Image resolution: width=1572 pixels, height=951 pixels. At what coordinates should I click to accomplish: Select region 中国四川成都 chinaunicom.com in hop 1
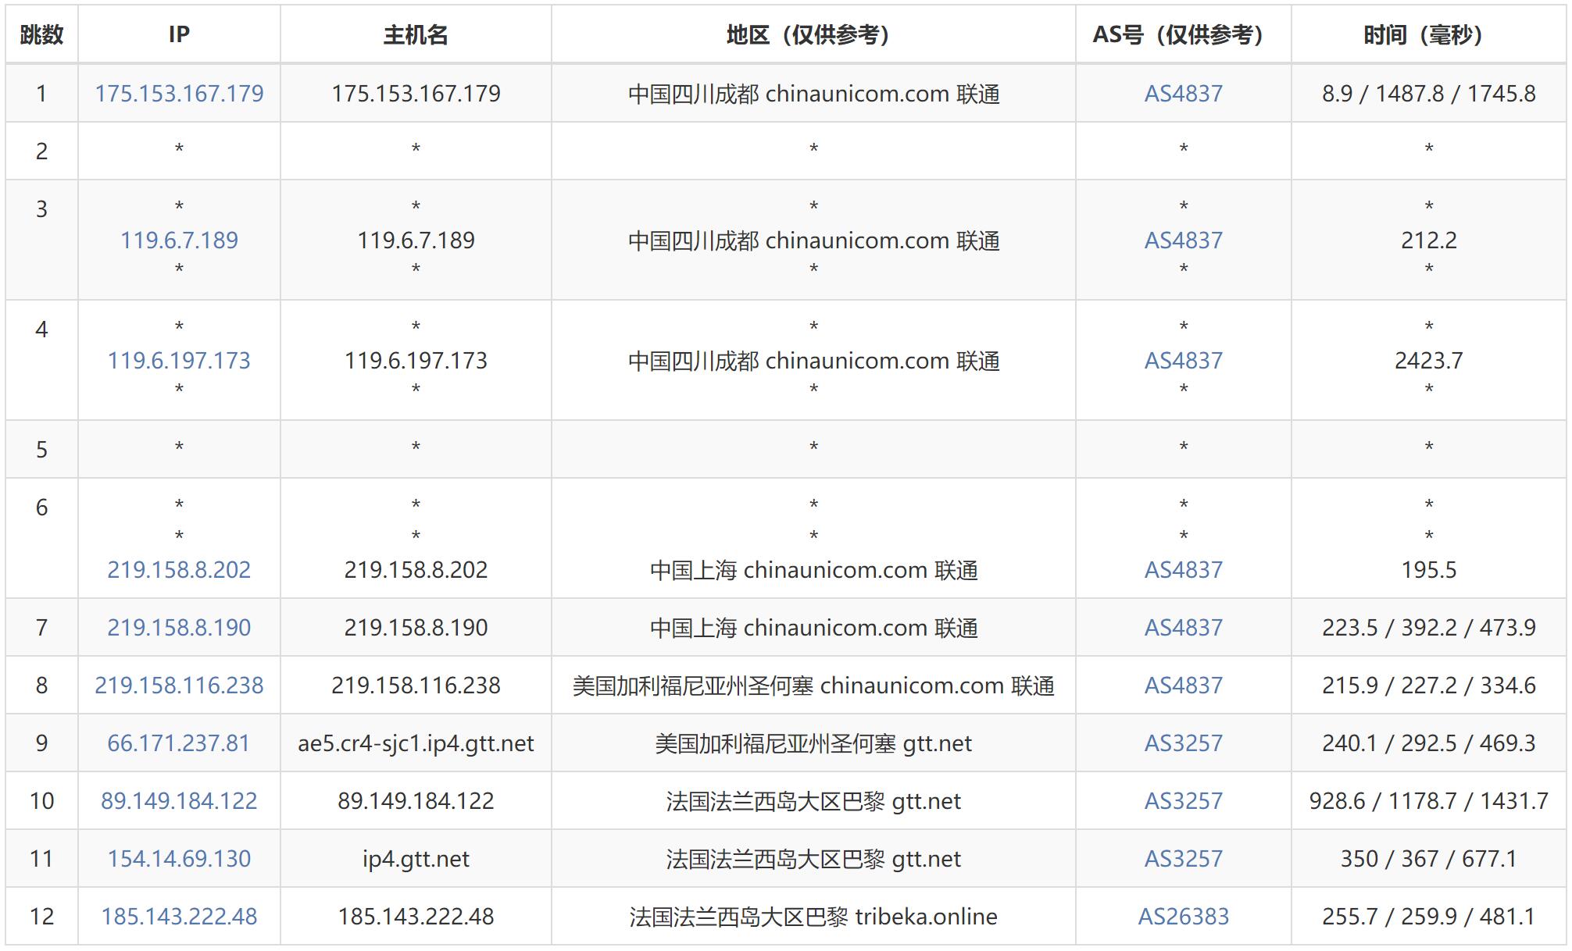(813, 94)
